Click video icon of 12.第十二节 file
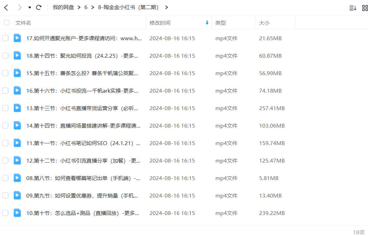This screenshot has height=236, width=368. pyautogui.click(x=17, y=160)
